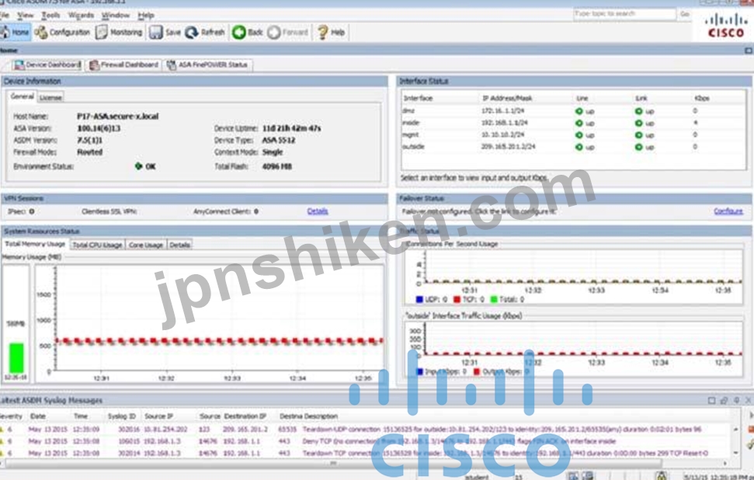Screen dimensions: 754x480
Task: Click the green memory usage bar
Action: click(16, 358)
